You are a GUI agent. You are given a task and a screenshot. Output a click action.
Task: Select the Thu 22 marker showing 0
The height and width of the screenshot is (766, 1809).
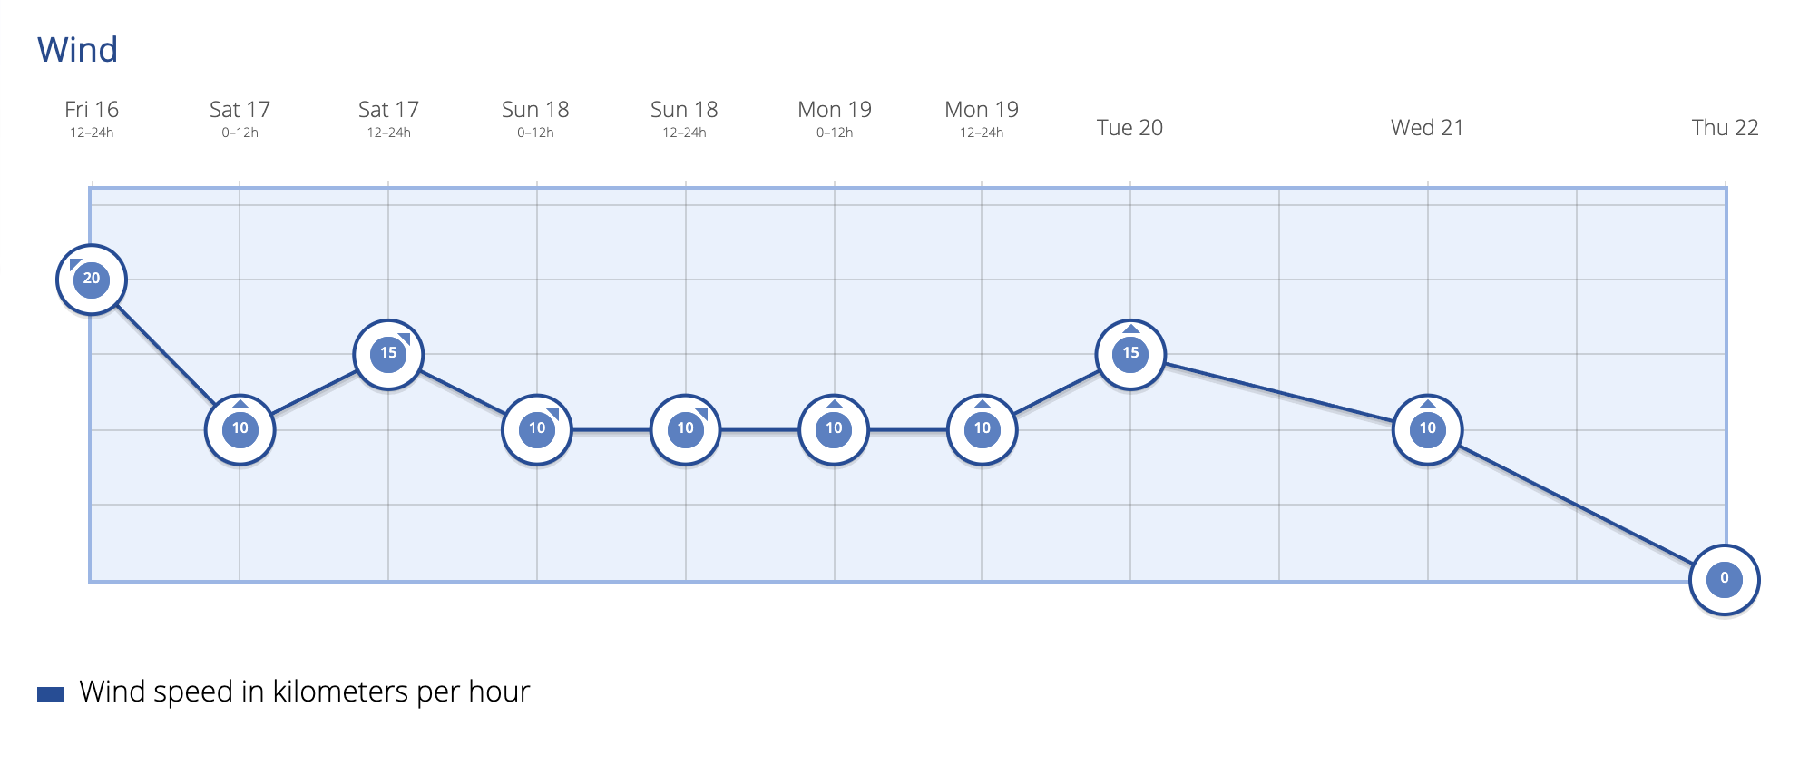point(1725,579)
